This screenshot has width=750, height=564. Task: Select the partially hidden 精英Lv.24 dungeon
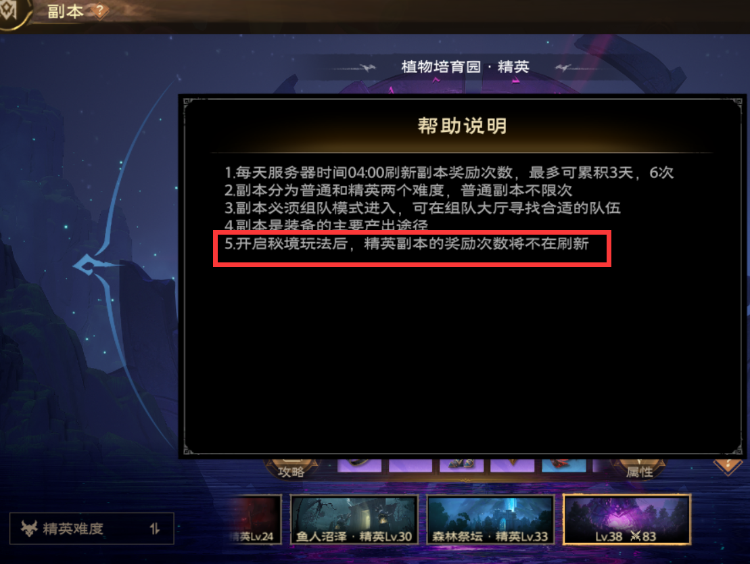(x=255, y=519)
